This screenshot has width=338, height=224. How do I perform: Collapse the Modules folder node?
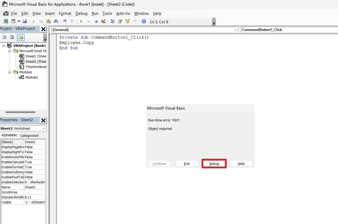[x=10, y=72]
